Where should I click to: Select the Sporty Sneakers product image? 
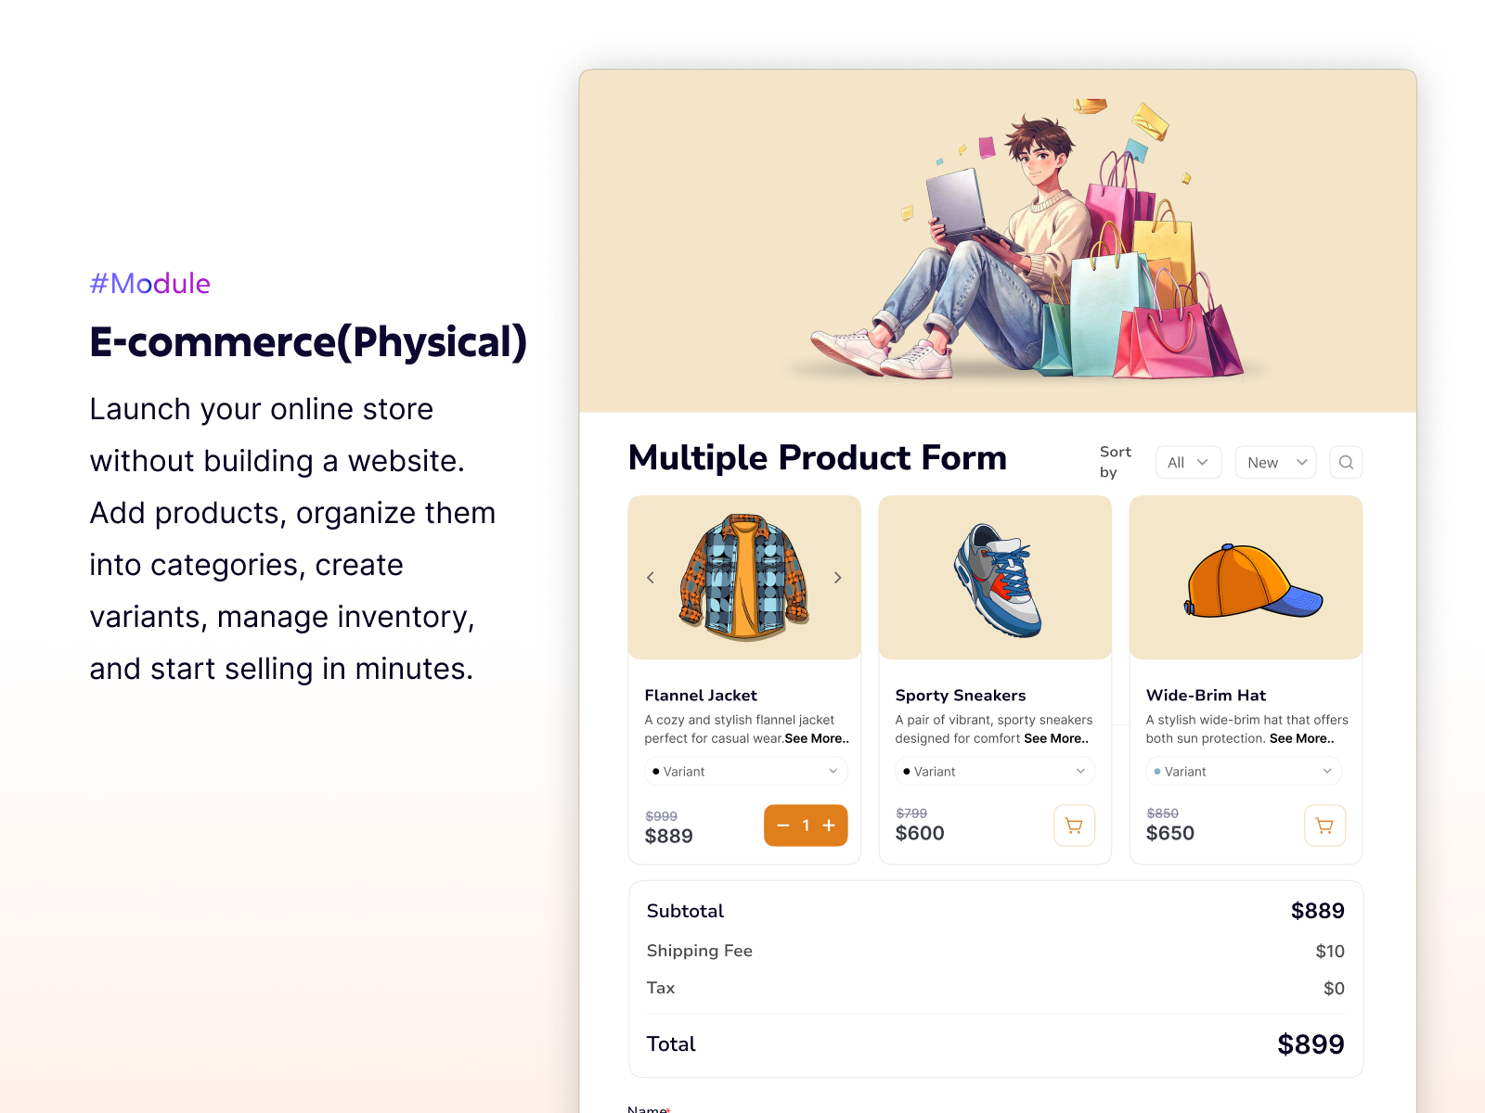995,578
